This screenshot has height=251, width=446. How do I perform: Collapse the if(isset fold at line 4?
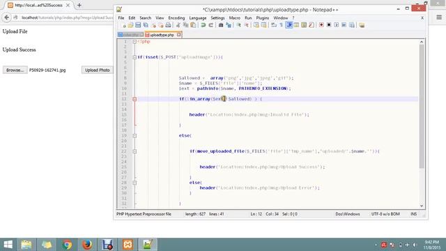134,57
